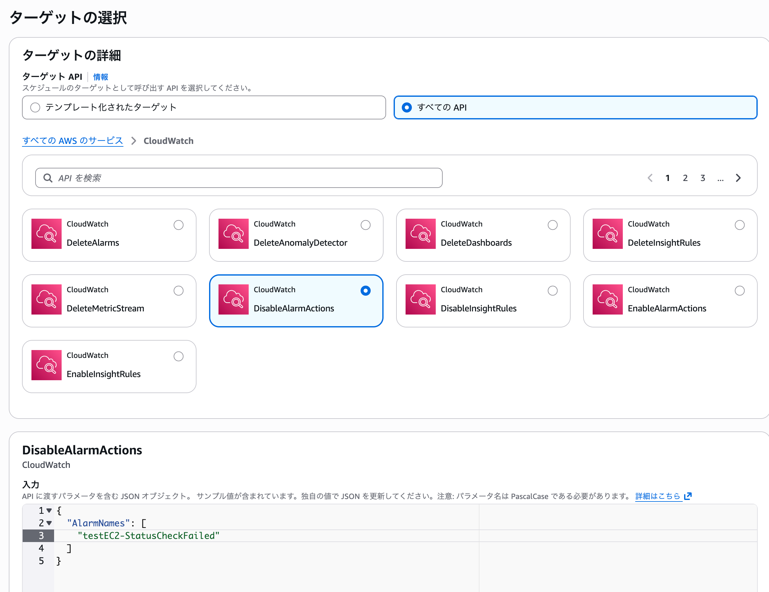The image size is (769, 592).
Task: Click the search magnifier icon in API search
Action: click(x=48, y=178)
